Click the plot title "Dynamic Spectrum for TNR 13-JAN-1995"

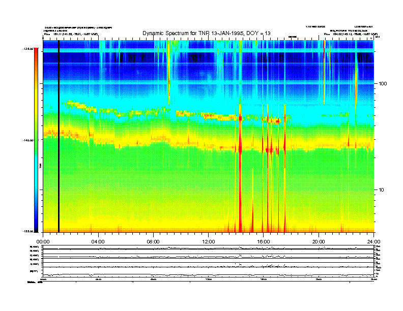pos(192,34)
